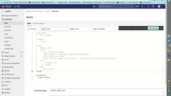Go to Commits page
Screen dimensions: 171x96
tap(7, 27)
